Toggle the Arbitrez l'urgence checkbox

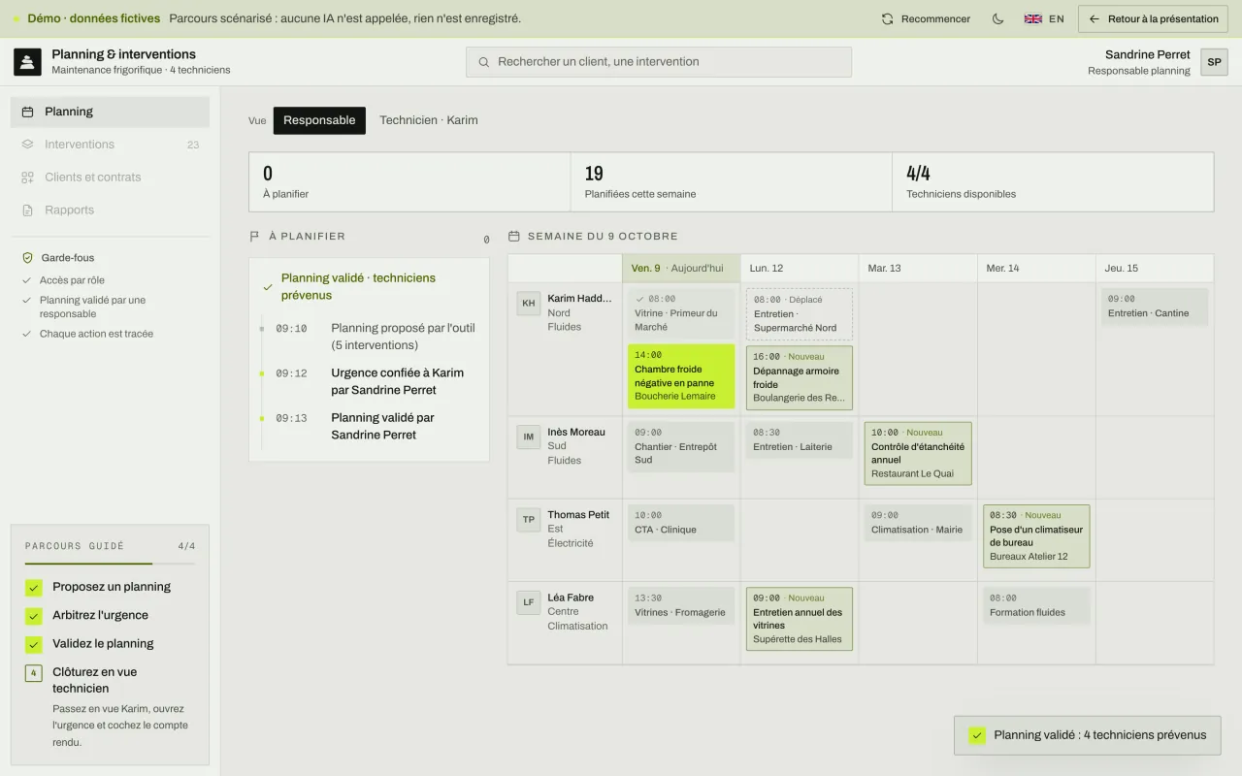34,615
